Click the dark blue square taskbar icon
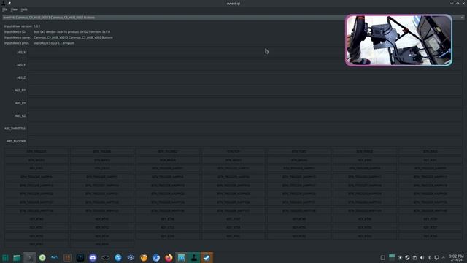Image resolution: width=467 pixels, height=263 pixels. [x=80, y=258]
